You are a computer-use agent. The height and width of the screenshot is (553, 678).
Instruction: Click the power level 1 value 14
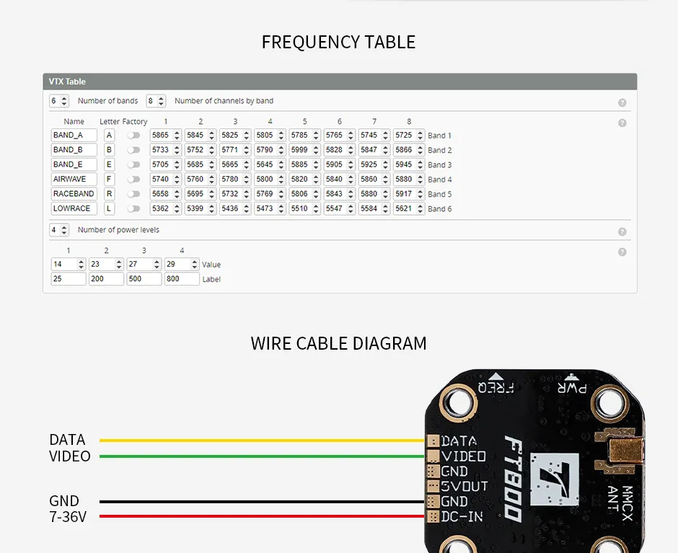coord(63,265)
